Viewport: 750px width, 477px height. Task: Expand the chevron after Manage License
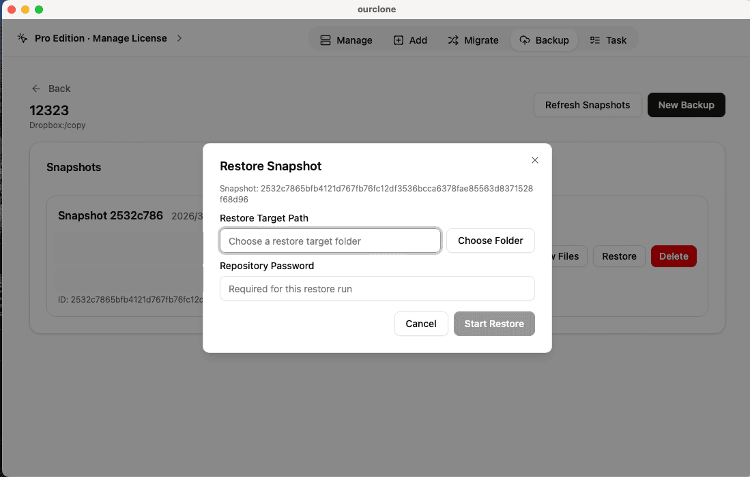click(x=179, y=38)
